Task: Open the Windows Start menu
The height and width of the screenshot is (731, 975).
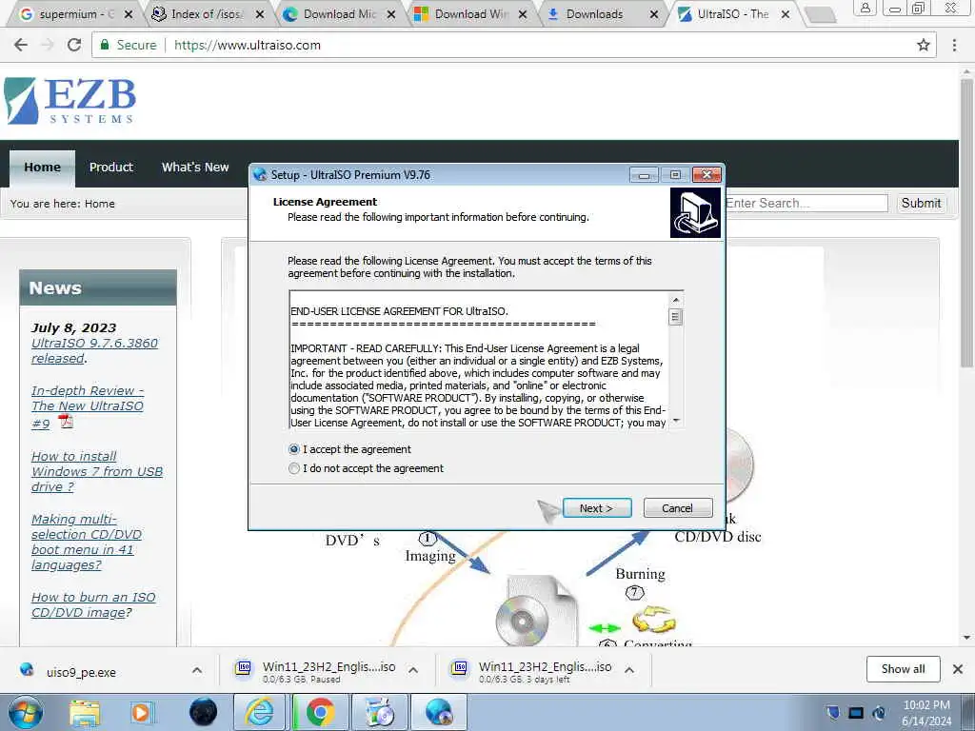Action: coord(26,712)
